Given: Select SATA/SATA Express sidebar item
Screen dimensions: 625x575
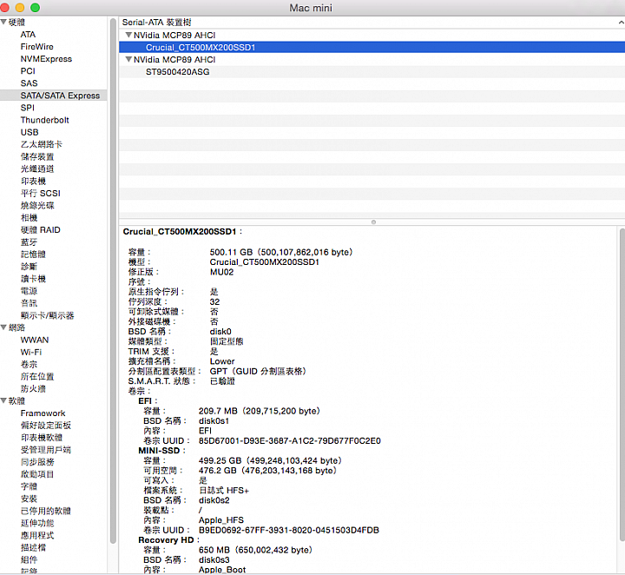Looking at the screenshot, I should pyautogui.click(x=54, y=96).
